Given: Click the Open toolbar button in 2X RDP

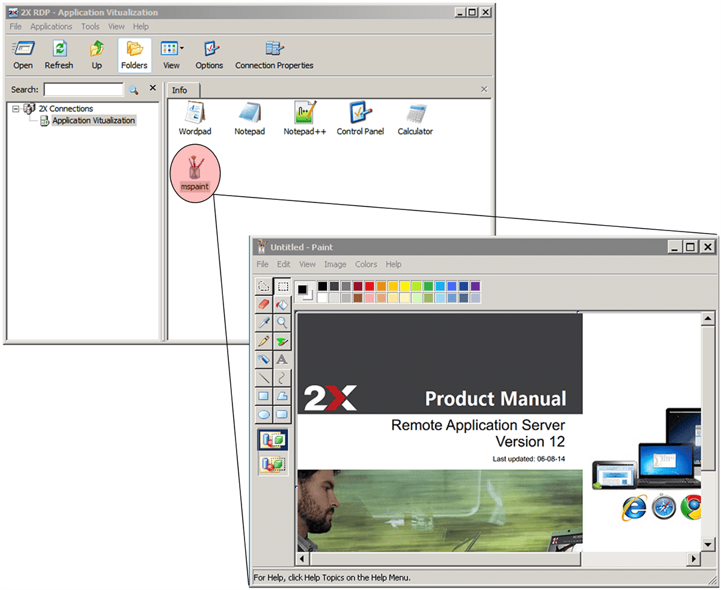Looking at the screenshot, I should coord(23,55).
